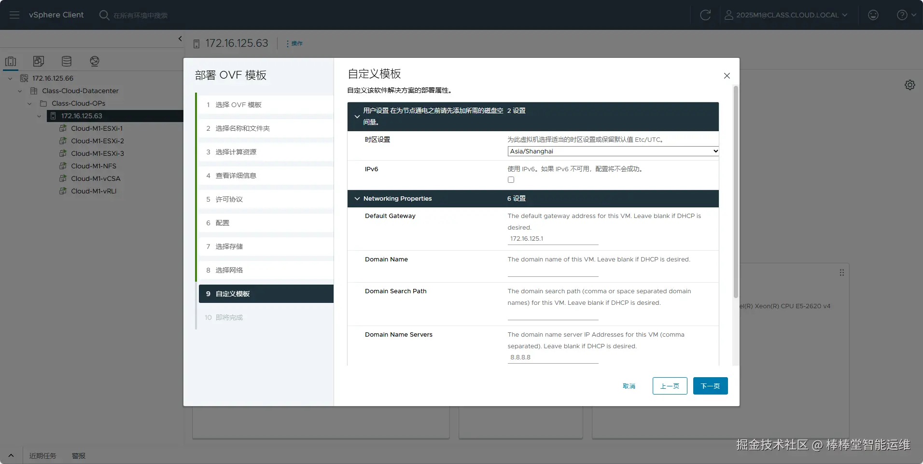Image resolution: width=923 pixels, height=464 pixels.
Task: Click the dialog vertical scrollbar
Action: (x=736, y=191)
